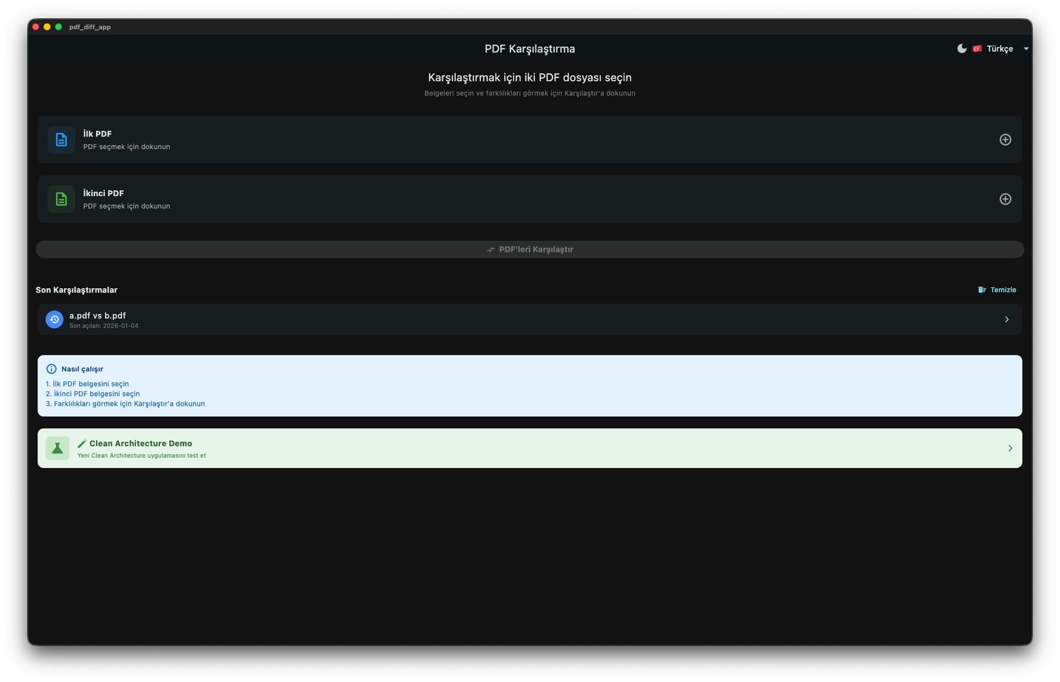
Task: Click the trash icon beside Temizle
Action: click(982, 290)
